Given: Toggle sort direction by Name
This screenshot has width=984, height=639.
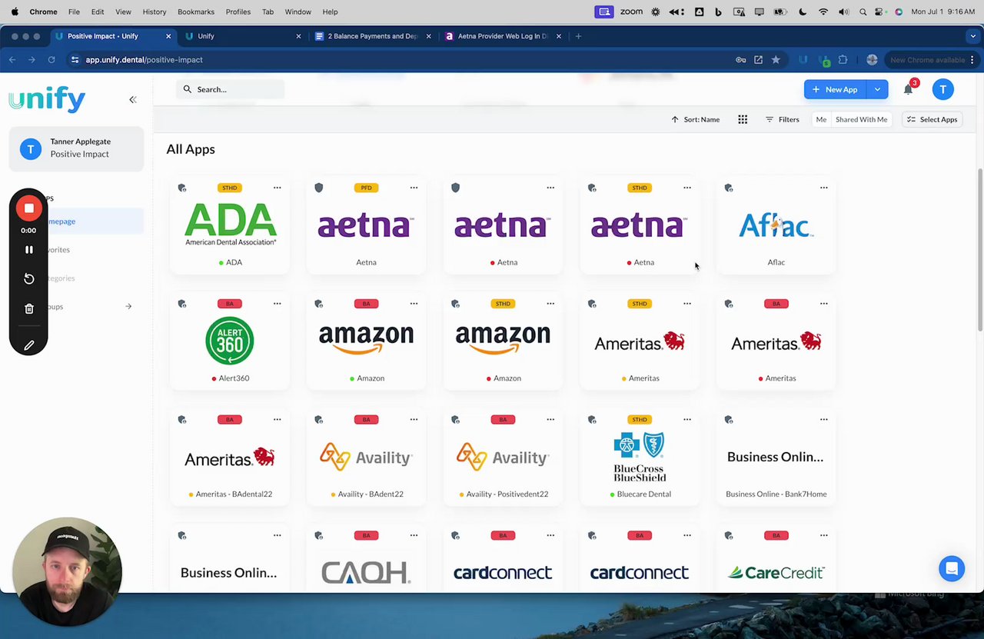Looking at the screenshot, I should [695, 119].
